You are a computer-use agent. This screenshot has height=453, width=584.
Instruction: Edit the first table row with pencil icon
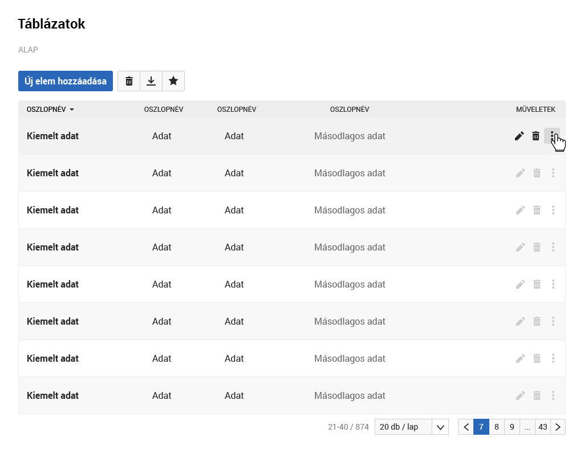tap(519, 136)
